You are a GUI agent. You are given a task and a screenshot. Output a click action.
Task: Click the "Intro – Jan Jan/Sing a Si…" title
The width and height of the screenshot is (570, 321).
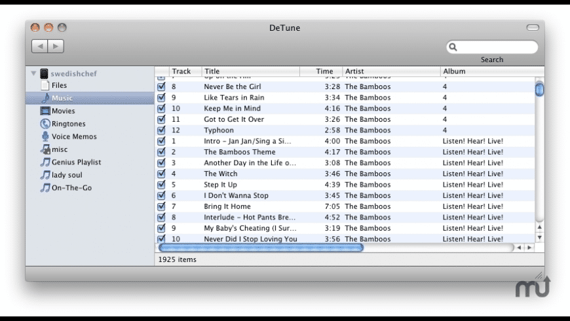pos(248,141)
